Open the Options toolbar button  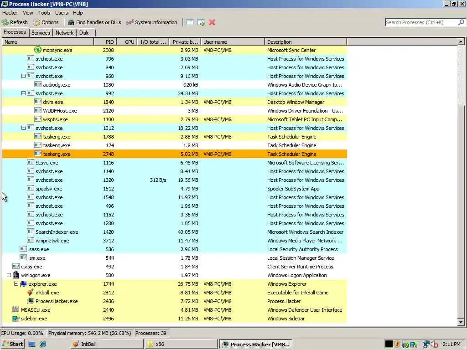point(46,22)
